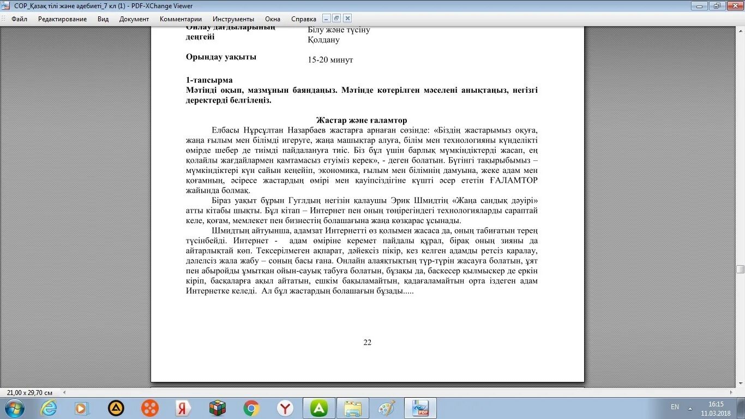Click the PDF-XChange Viewer title bar icon
This screenshot has width=745, height=419.
point(7,6)
